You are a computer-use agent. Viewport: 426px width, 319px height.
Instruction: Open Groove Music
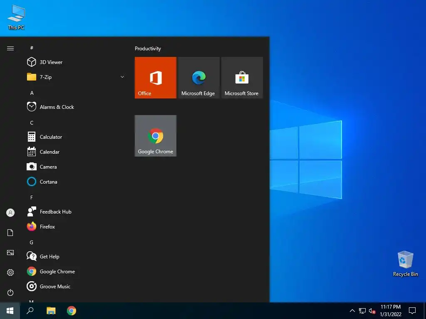pos(76,286)
